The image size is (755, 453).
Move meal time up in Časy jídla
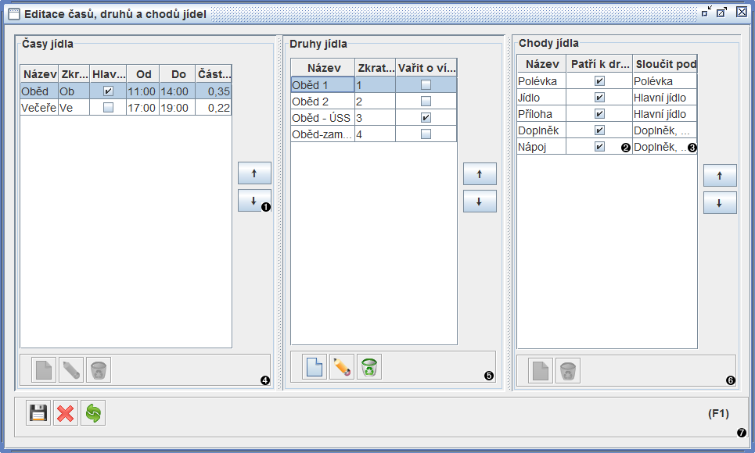(x=254, y=173)
